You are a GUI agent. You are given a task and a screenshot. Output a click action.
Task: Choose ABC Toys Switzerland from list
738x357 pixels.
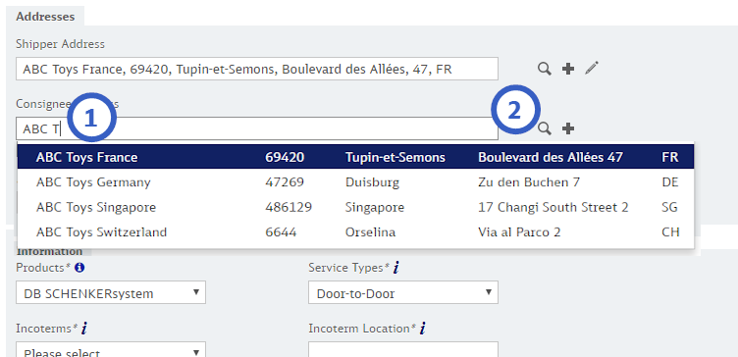(x=356, y=231)
